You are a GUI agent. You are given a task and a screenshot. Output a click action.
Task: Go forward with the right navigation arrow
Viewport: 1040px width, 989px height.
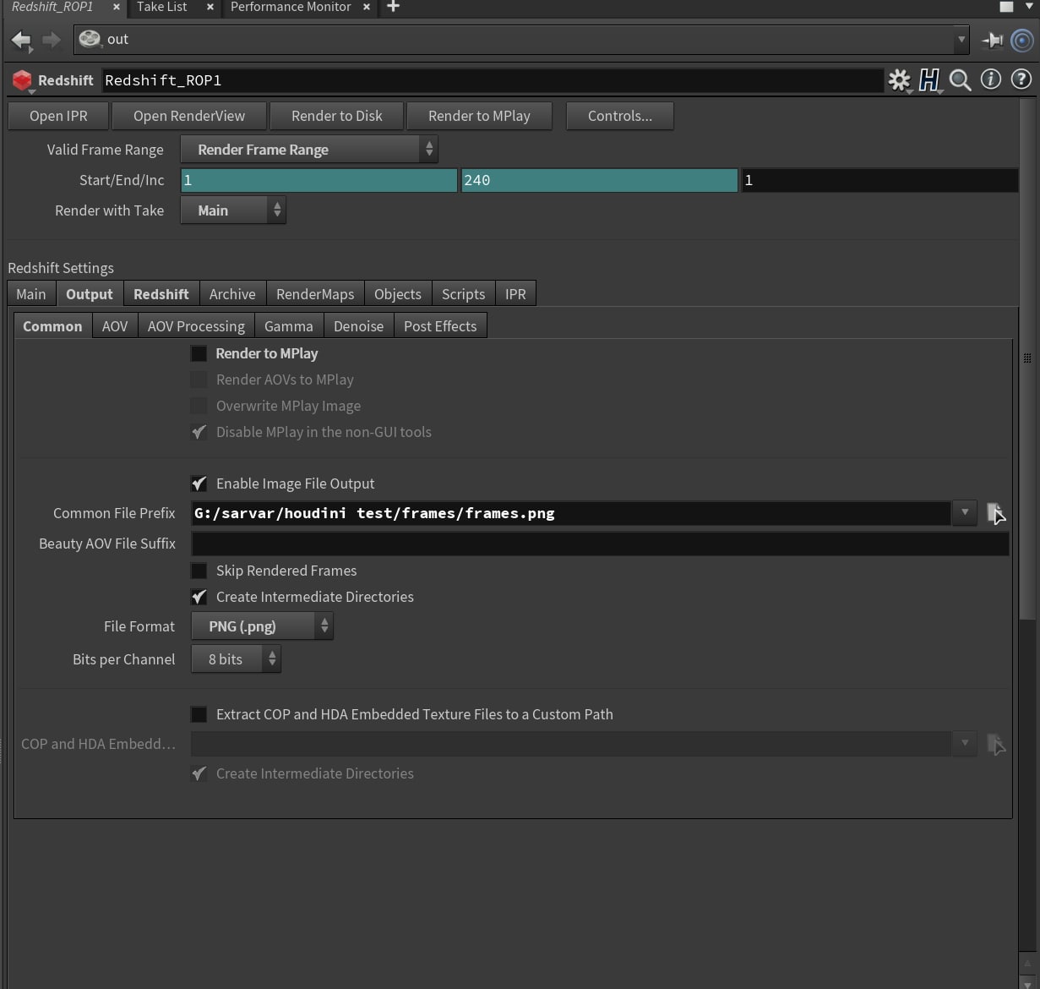pyautogui.click(x=52, y=40)
